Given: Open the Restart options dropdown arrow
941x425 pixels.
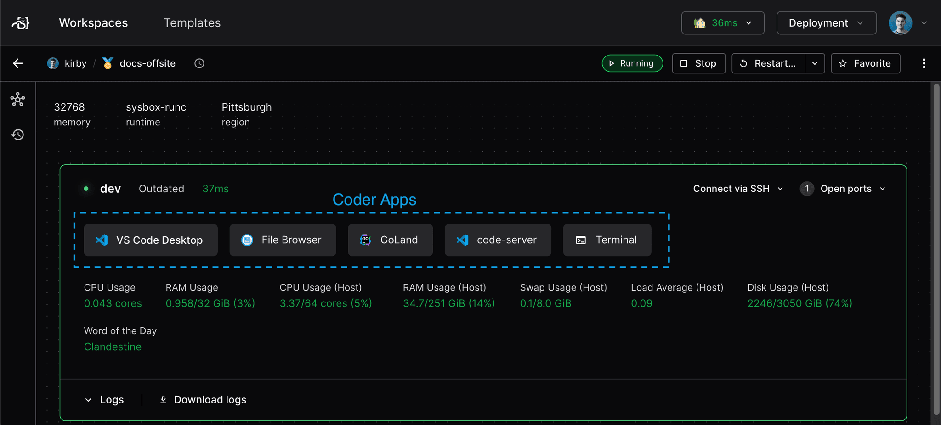Looking at the screenshot, I should (815, 63).
